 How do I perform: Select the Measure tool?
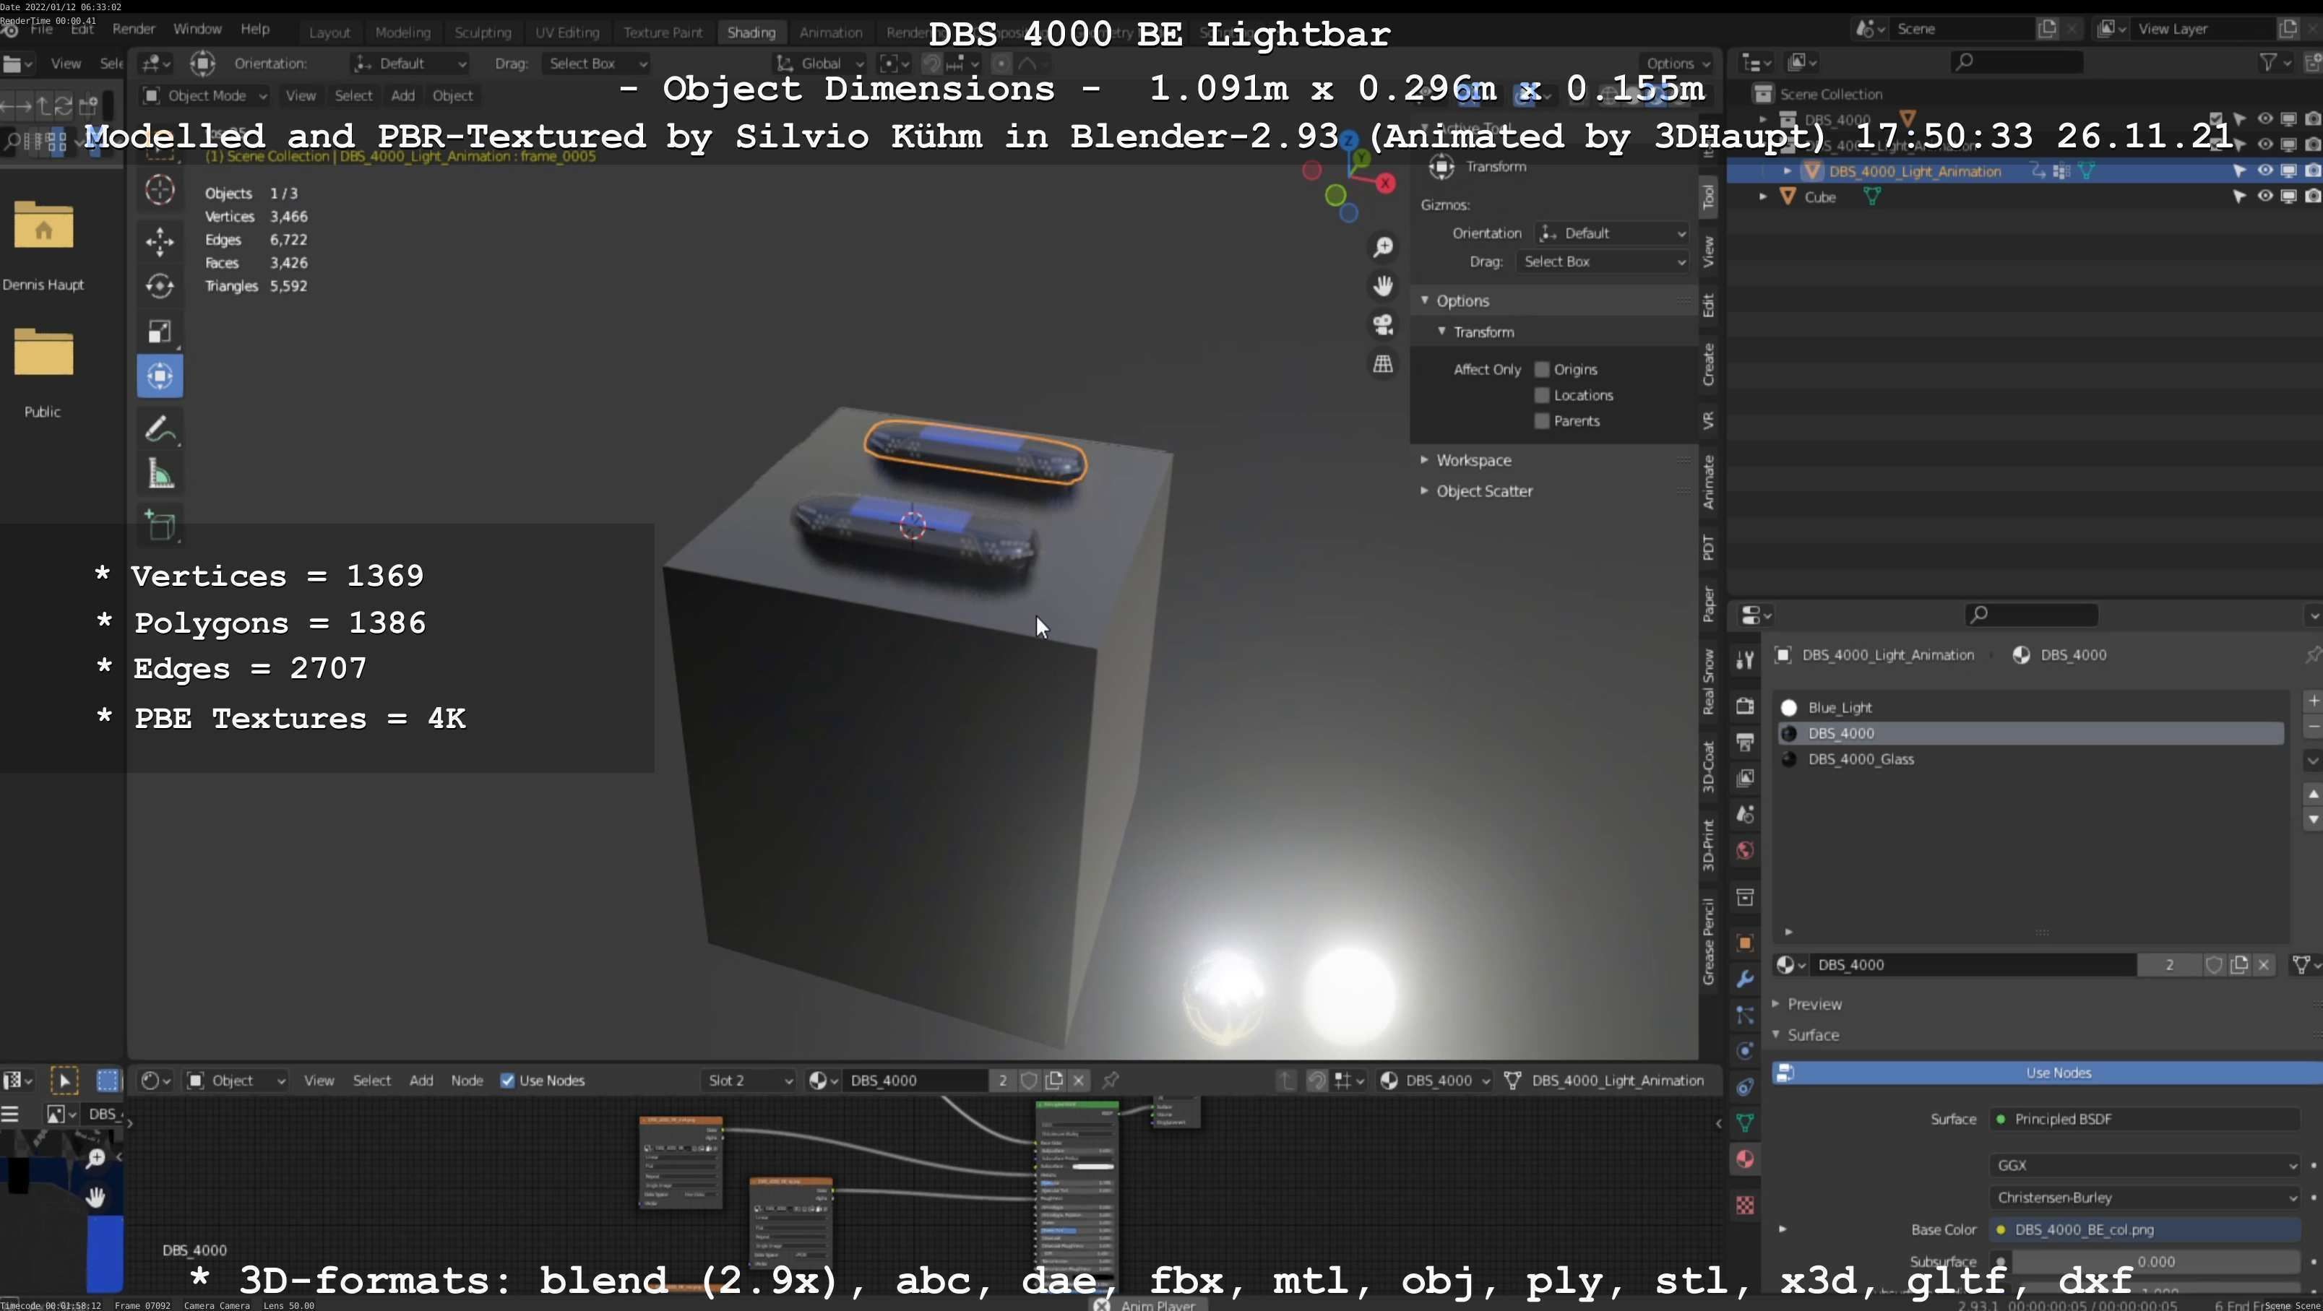[x=160, y=475]
